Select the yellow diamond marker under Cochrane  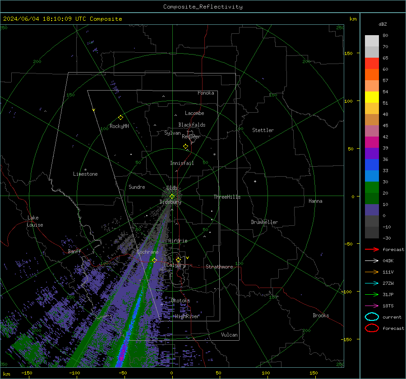coord(154,260)
